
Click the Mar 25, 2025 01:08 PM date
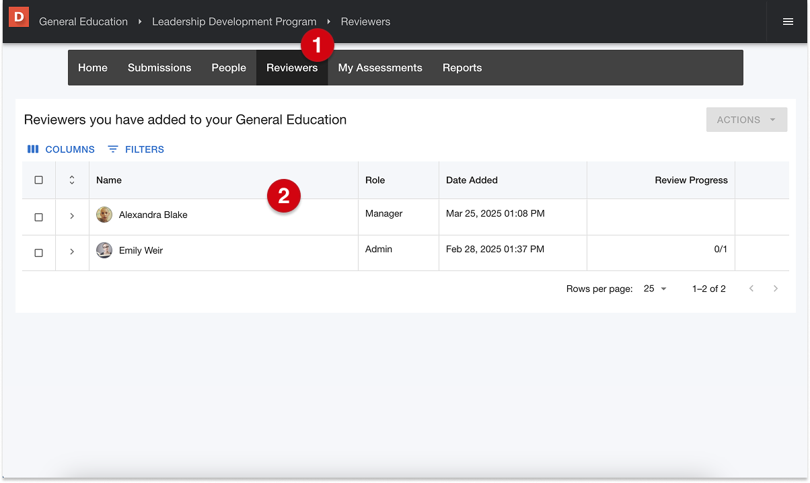495,213
